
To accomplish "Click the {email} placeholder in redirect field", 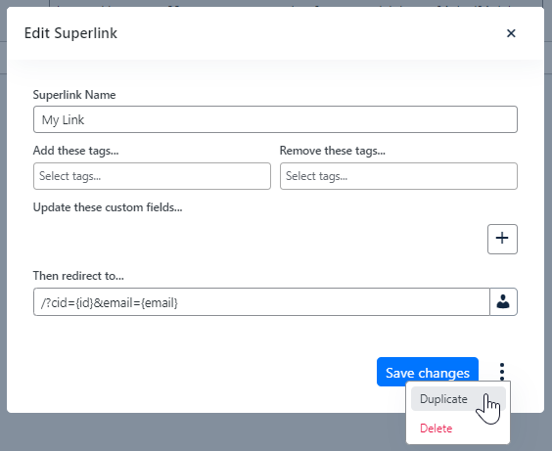I will (160, 302).
